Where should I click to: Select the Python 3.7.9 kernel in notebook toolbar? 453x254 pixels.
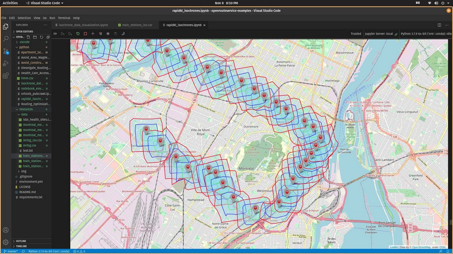[x=426, y=34]
